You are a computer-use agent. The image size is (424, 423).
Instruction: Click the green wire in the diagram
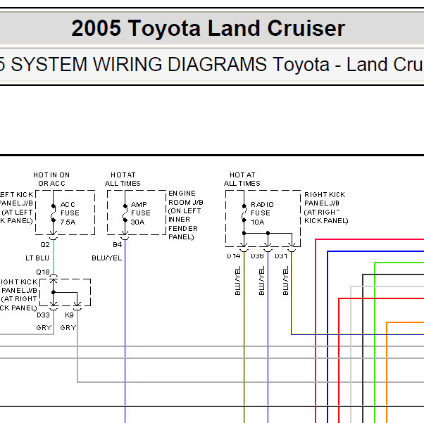375,342
